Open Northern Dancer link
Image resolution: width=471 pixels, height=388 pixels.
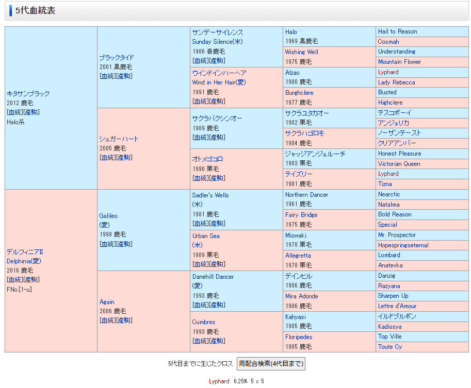pos(306,195)
